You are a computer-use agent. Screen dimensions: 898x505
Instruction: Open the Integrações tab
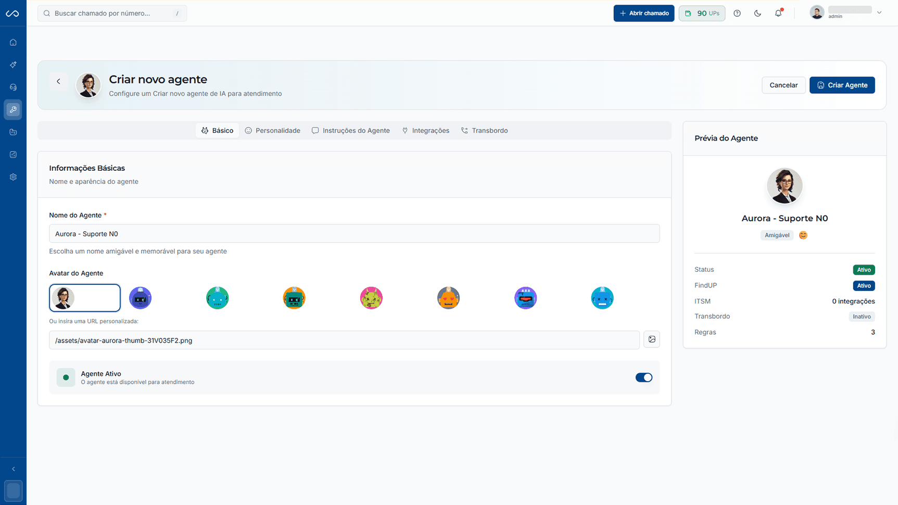tap(425, 131)
